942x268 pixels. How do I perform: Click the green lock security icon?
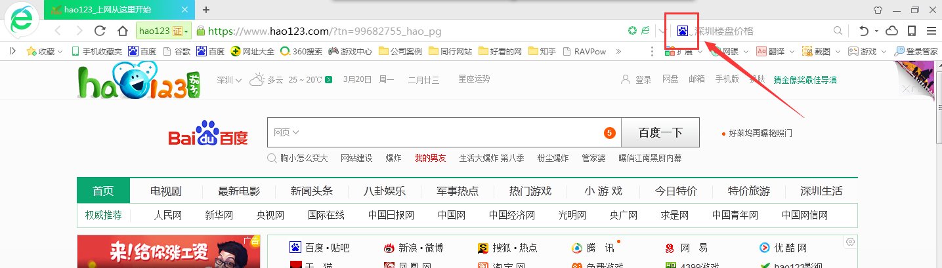tap(202, 31)
